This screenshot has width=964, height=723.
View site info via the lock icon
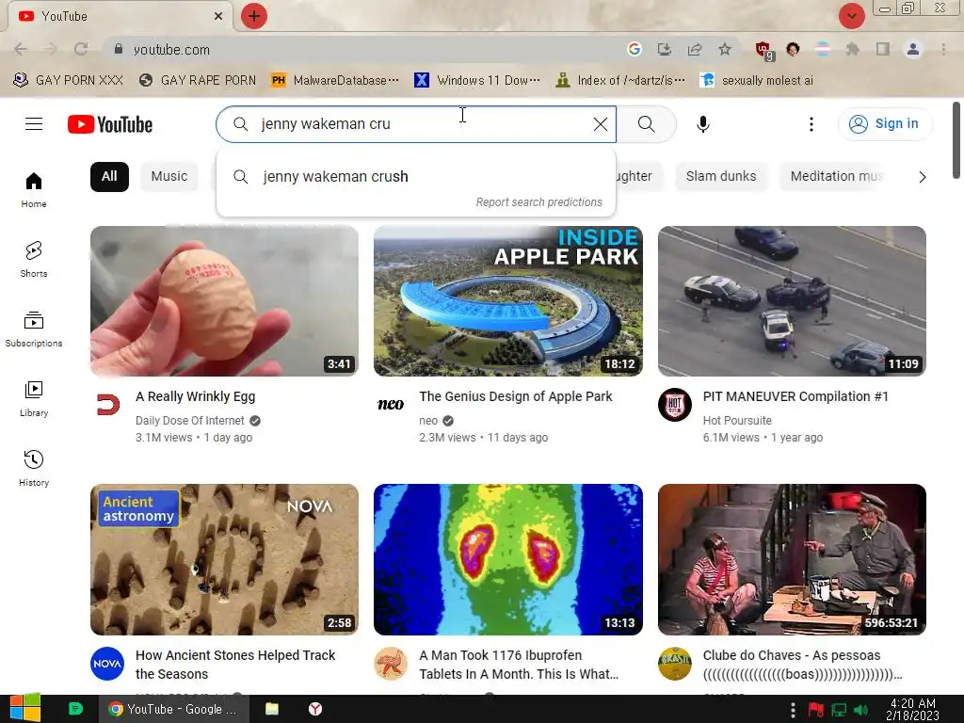point(119,49)
